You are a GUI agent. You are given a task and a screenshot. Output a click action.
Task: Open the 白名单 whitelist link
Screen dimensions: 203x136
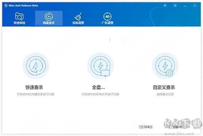click(x=175, y=127)
